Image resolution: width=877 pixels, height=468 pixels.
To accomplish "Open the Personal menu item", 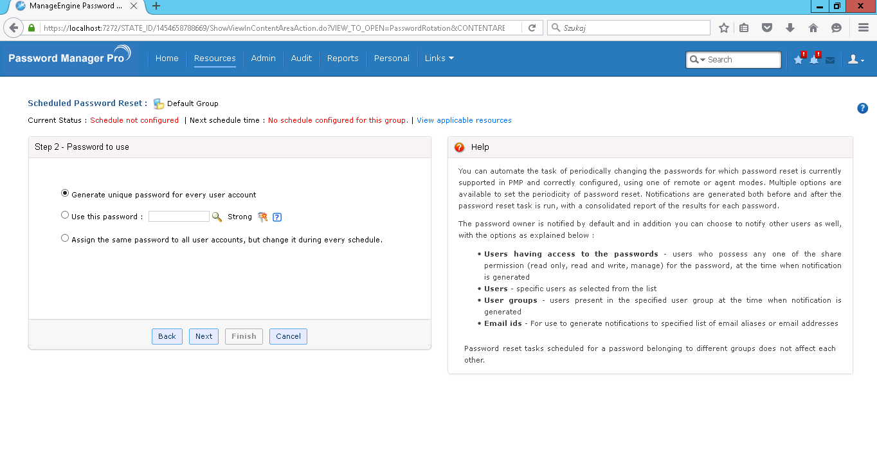I will pos(392,59).
